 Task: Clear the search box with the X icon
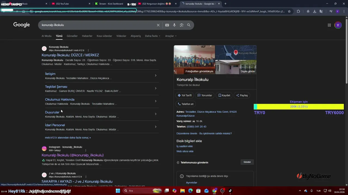(x=158, y=25)
